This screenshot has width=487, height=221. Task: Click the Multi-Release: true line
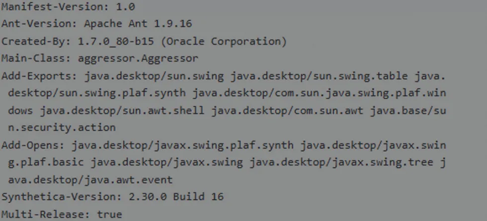point(62,214)
